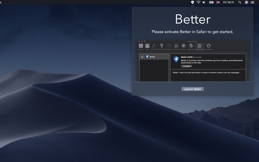Open the British flag input source menu
Image resolution: width=259 pixels, height=162 pixels.
click(x=218, y=2)
